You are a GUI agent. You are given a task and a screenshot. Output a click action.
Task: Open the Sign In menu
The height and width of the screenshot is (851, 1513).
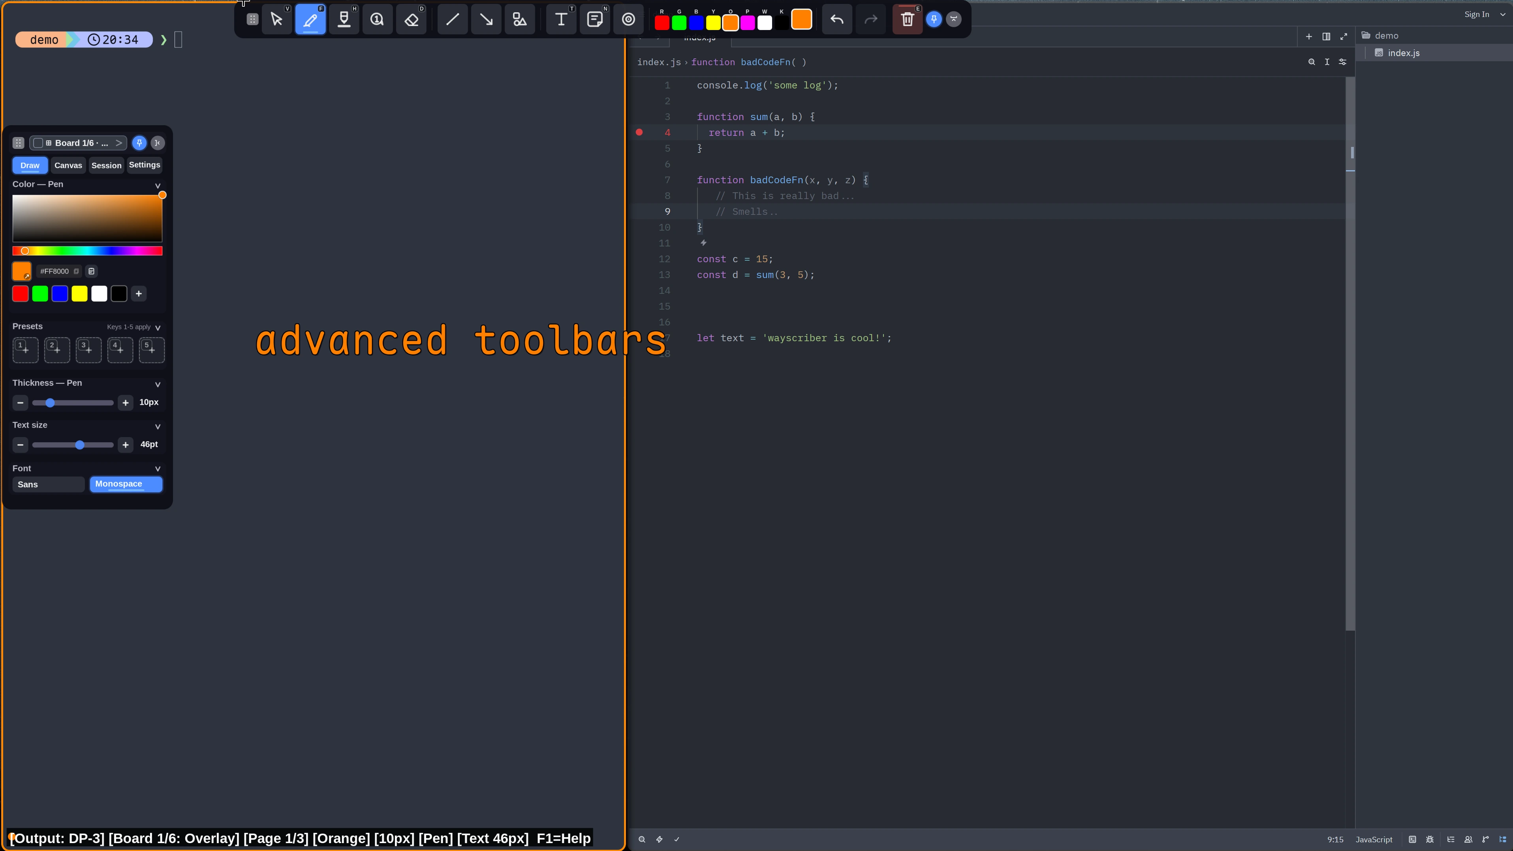click(x=1477, y=14)
